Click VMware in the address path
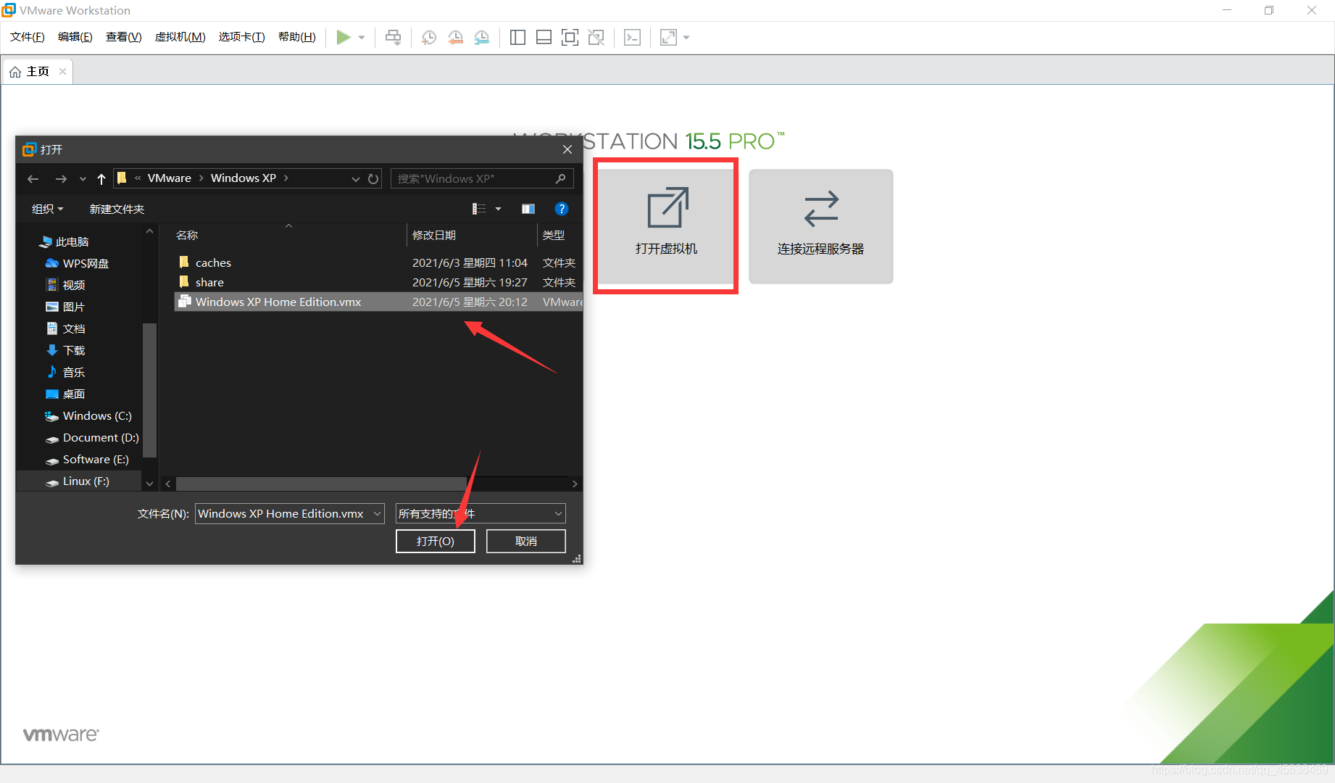This screenshot has height=783, width=1335. (170, 178)
